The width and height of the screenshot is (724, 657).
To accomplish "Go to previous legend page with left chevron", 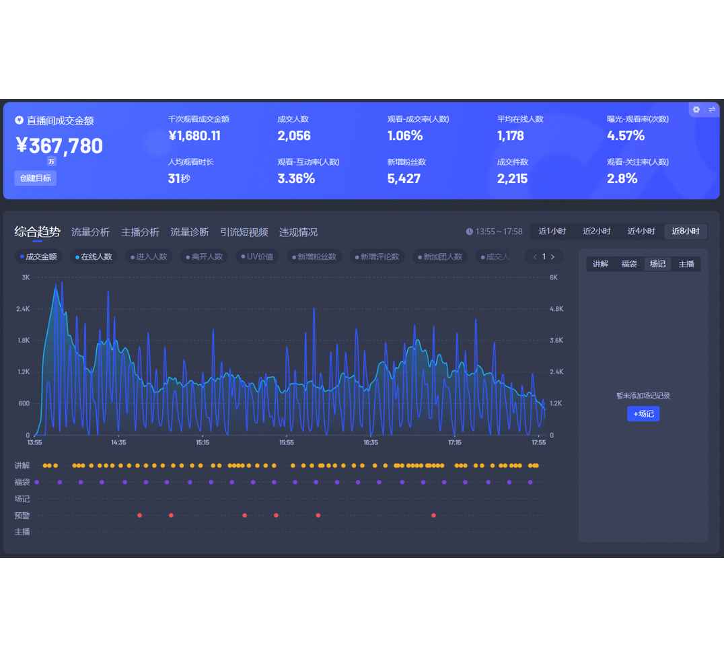I will point(535,256).
